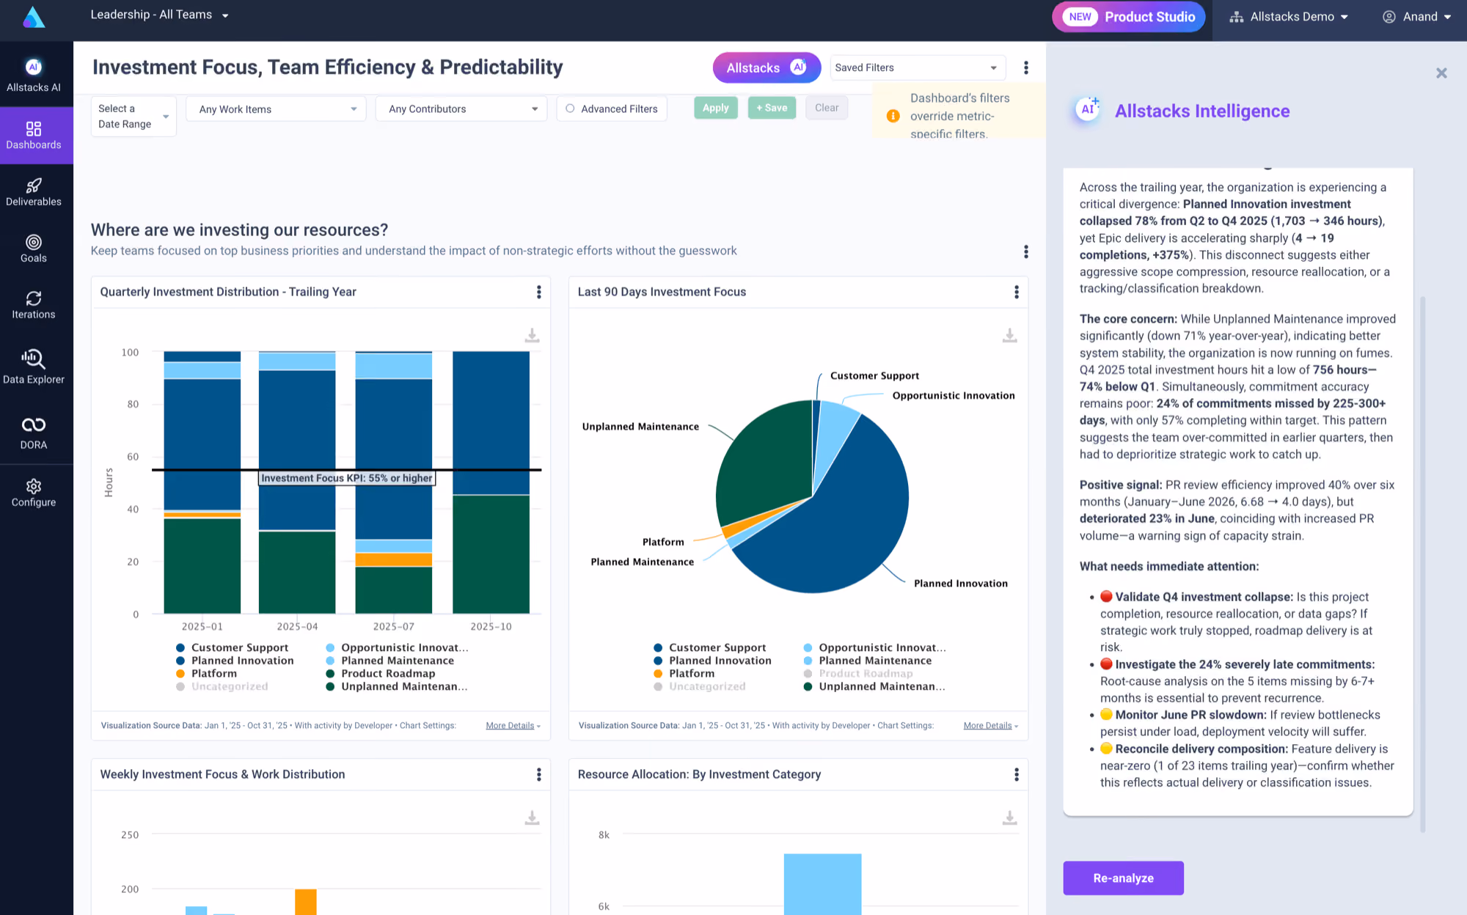Open Last 90 Days Investment Focus menu
Image resolution: width=1467 pixels, height=915 pixels.
click(x=1016, y=292)
